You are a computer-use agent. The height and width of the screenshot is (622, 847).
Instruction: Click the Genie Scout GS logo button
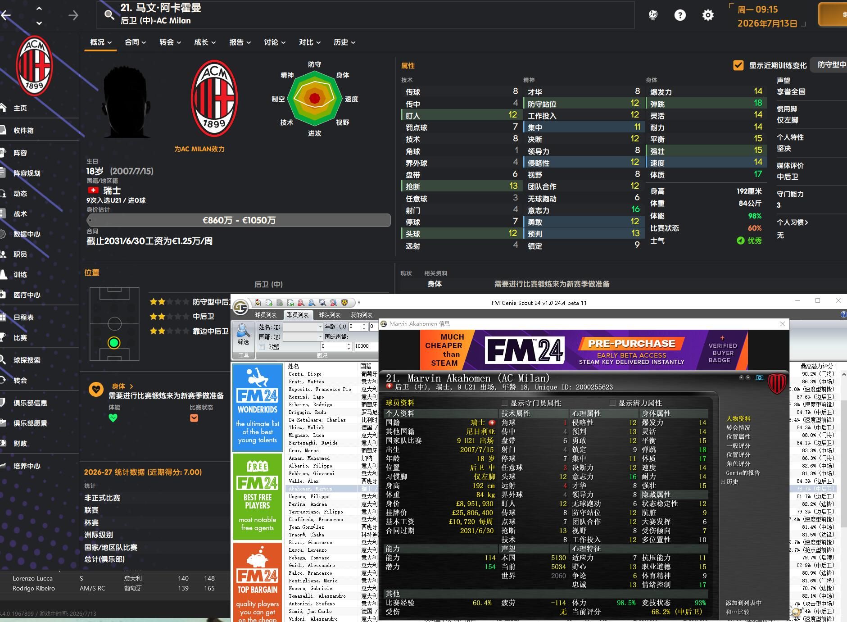[240, 307]
